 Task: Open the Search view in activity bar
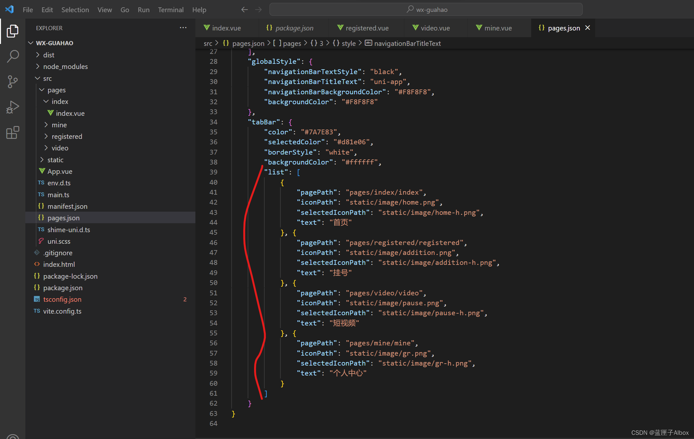[x=13, y=56]
